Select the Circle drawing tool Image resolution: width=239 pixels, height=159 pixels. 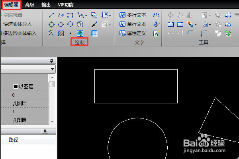51,24
